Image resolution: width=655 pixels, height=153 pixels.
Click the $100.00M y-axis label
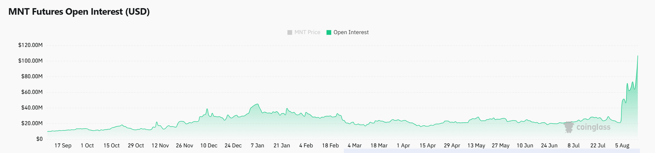click(x=30, y=61)
